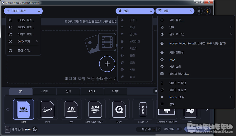Click the feedback envelope icon
Viewport: 236px width, 136px height.
(162, 74)
